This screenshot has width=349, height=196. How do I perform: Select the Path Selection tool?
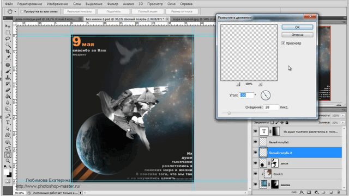(8, 129)
